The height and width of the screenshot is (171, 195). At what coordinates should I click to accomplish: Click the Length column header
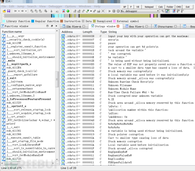coord(87,32)
